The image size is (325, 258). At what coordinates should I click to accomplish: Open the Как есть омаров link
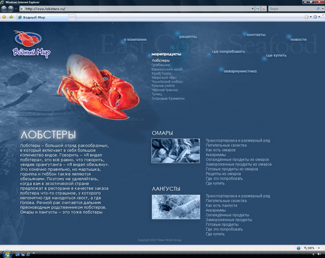click(x=220, y=150)
